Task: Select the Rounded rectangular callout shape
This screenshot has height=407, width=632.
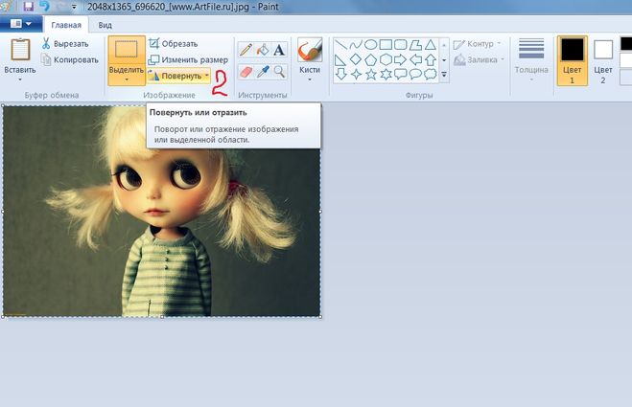Action: [x=401, y=74]
